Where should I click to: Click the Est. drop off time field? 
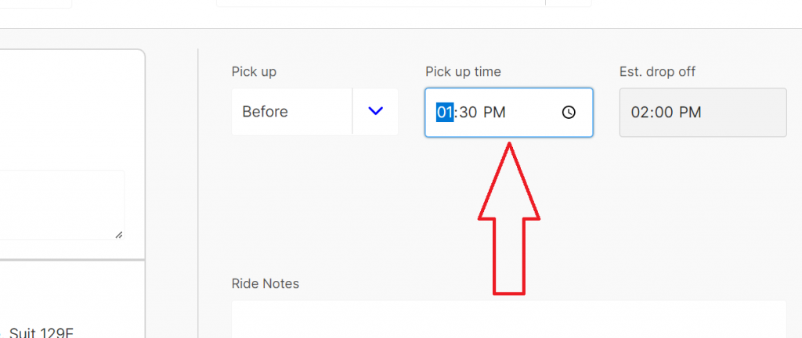coord(703,113)
